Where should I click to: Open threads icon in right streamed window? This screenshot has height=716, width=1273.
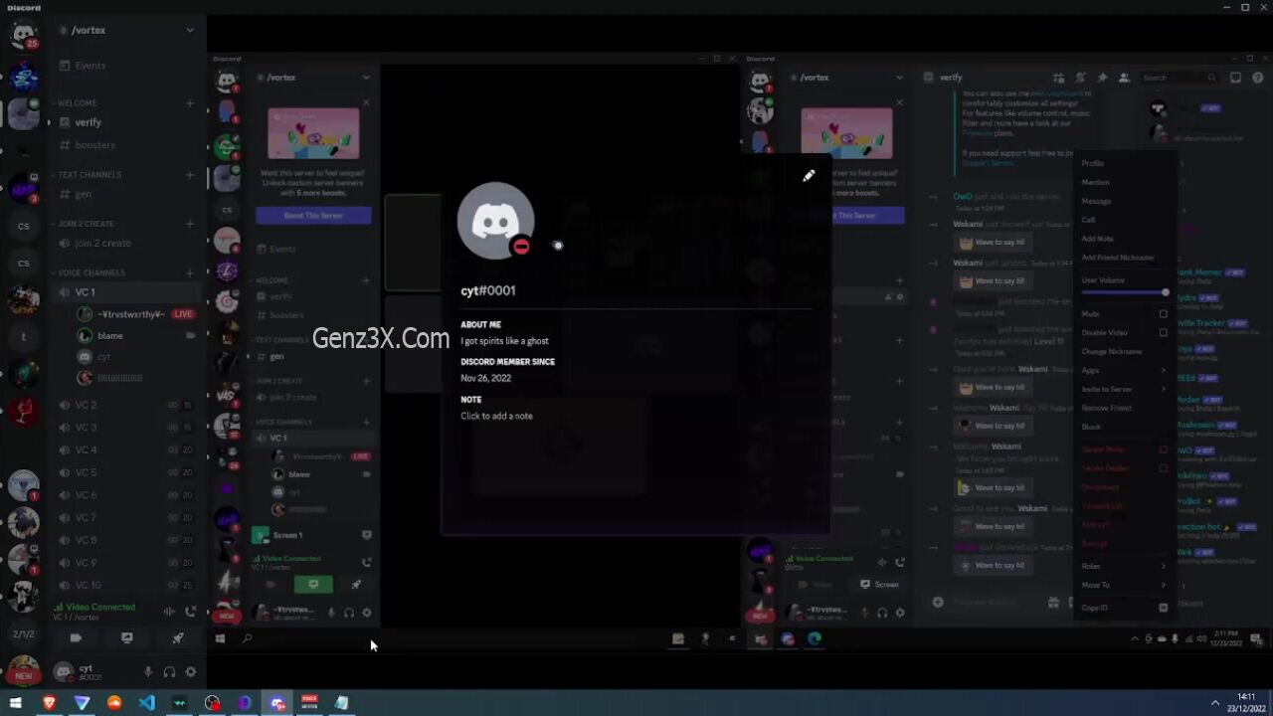[1059, 78]
